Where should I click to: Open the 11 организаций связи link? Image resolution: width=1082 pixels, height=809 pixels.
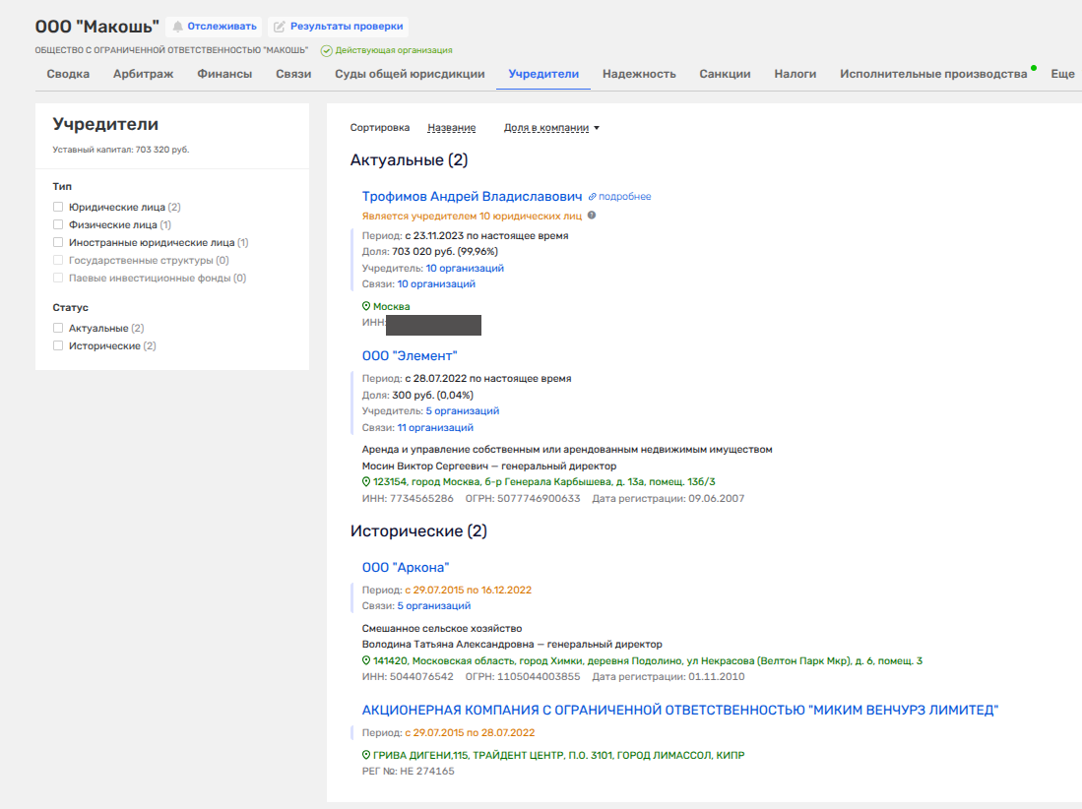435,427
